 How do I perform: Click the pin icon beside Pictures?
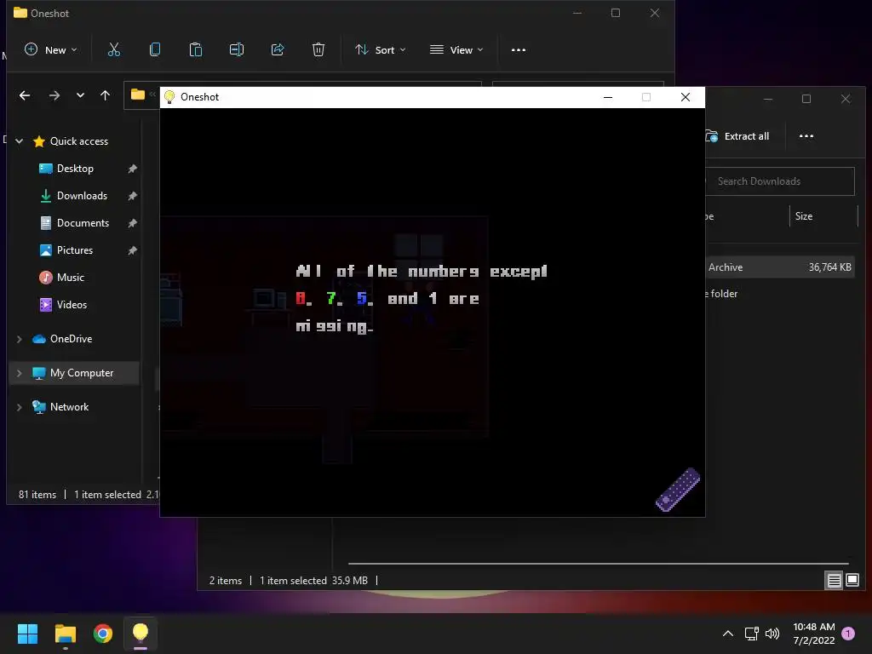[x=132, y=250]
